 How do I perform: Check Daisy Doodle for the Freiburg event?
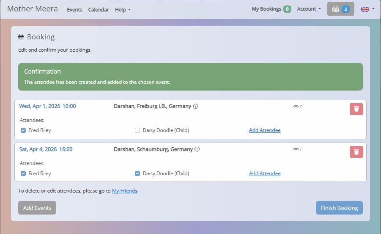pos(137,130)
